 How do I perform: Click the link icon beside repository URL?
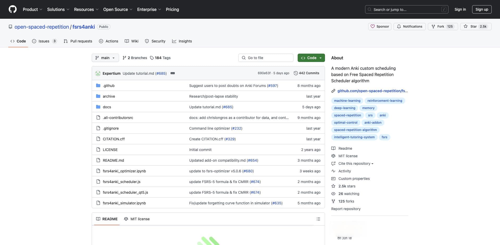(333, 91)
